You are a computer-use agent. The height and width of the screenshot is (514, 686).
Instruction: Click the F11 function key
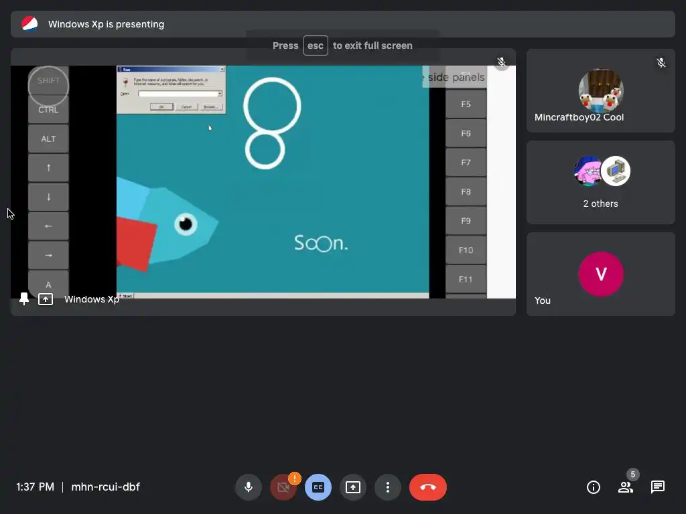[x=466, y=279]
